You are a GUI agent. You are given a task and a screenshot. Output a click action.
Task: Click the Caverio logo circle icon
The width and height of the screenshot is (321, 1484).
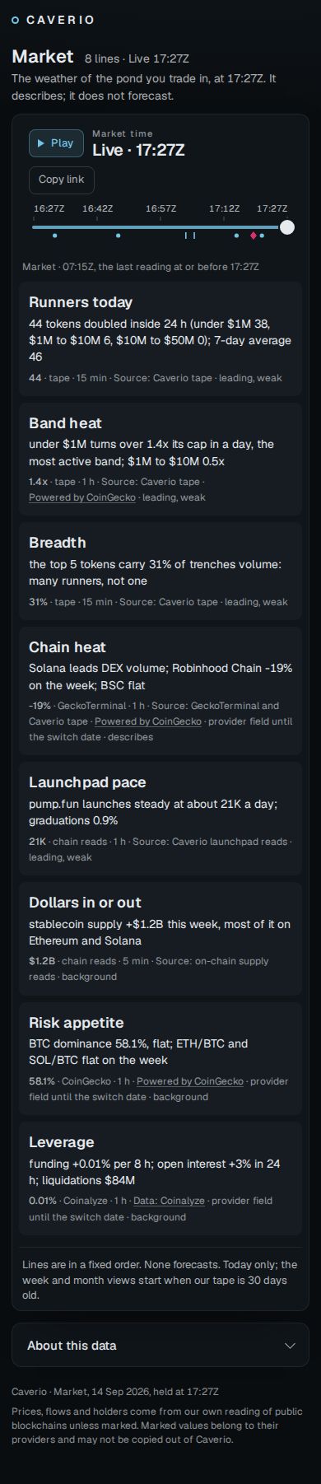coord(16,20)
